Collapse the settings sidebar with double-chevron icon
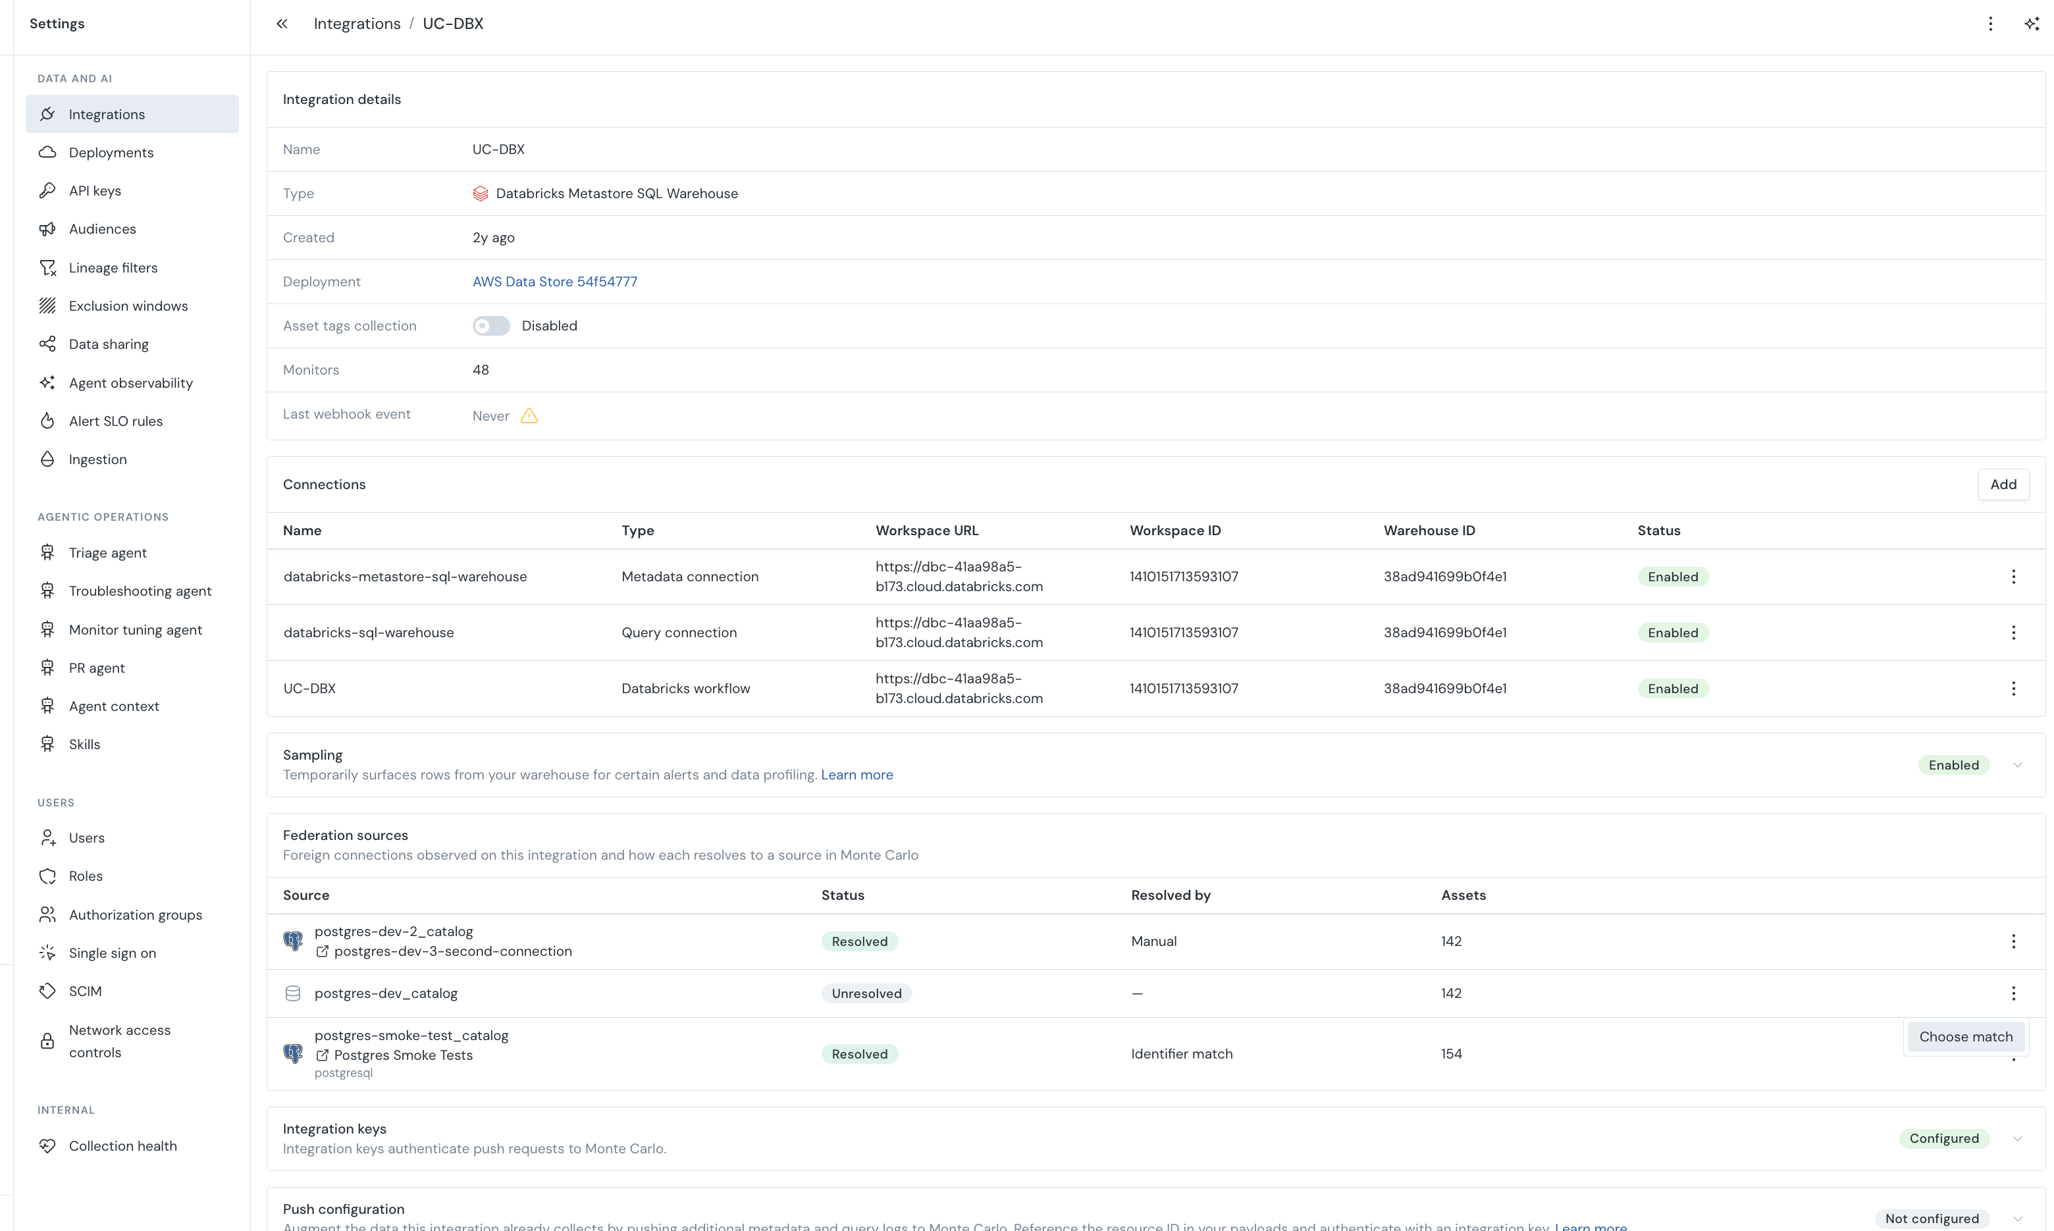2054x1231 pixels. pyautogui.click(x=282, y=24)
